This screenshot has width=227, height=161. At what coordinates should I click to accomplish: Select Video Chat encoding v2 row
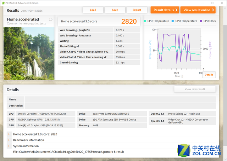pos(99,57)
